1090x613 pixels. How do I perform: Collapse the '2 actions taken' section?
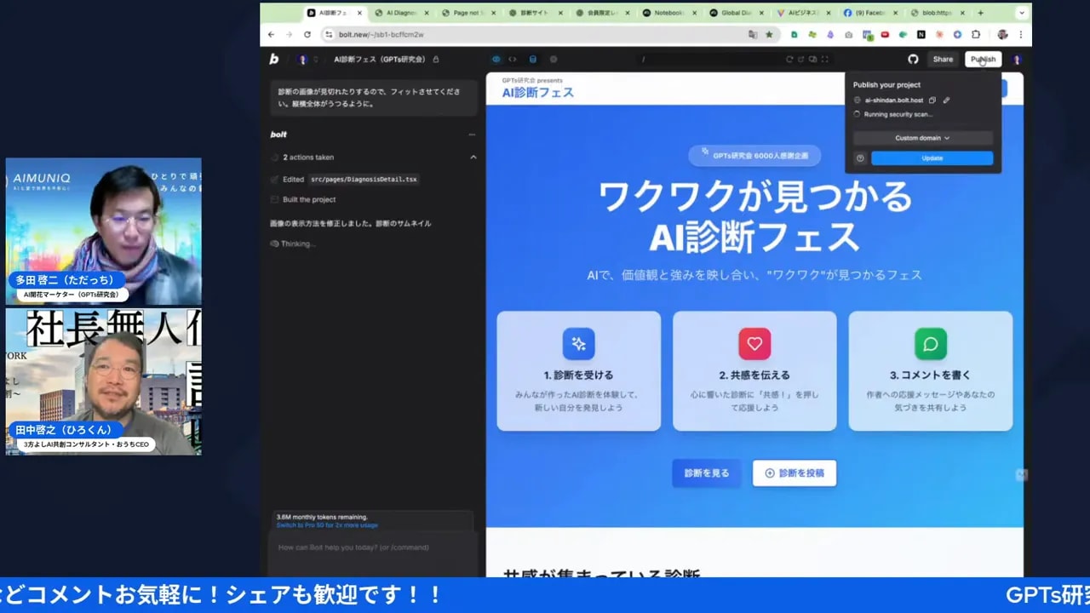474,157
